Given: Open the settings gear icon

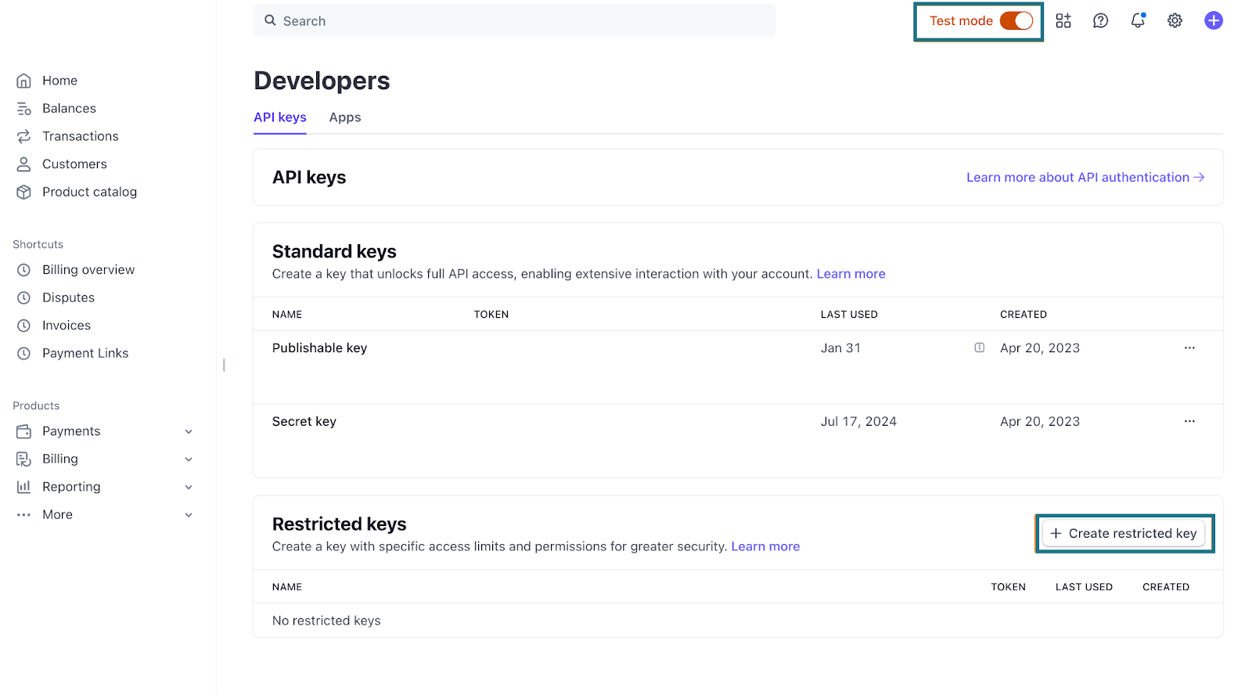Looking at the screenshot, I should 1175,21.
